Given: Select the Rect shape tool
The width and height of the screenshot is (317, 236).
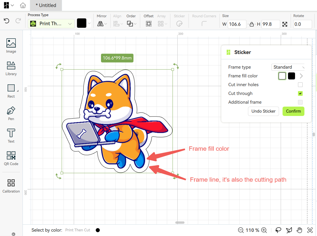Looking at the screenshot, I should click(x=11, y=91).
